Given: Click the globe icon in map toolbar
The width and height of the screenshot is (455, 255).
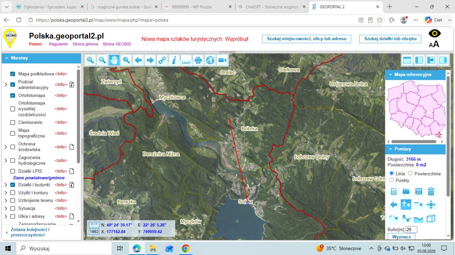Looking at the screenshot, I should (x=210, y=60).
